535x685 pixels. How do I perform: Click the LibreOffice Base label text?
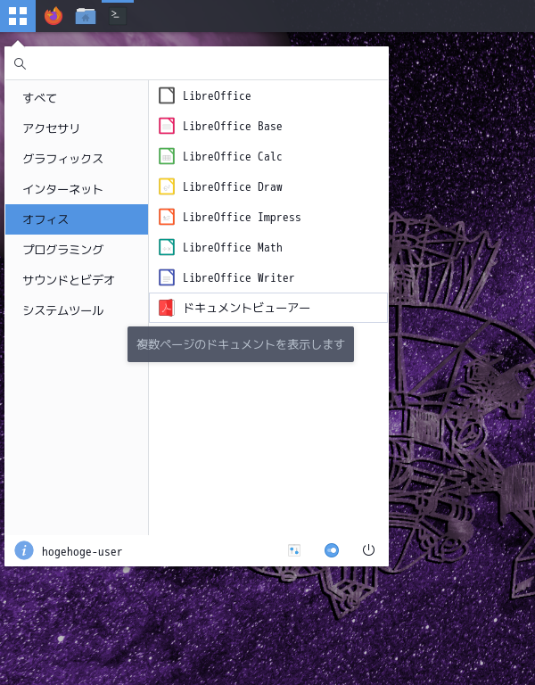pos(233,126)
